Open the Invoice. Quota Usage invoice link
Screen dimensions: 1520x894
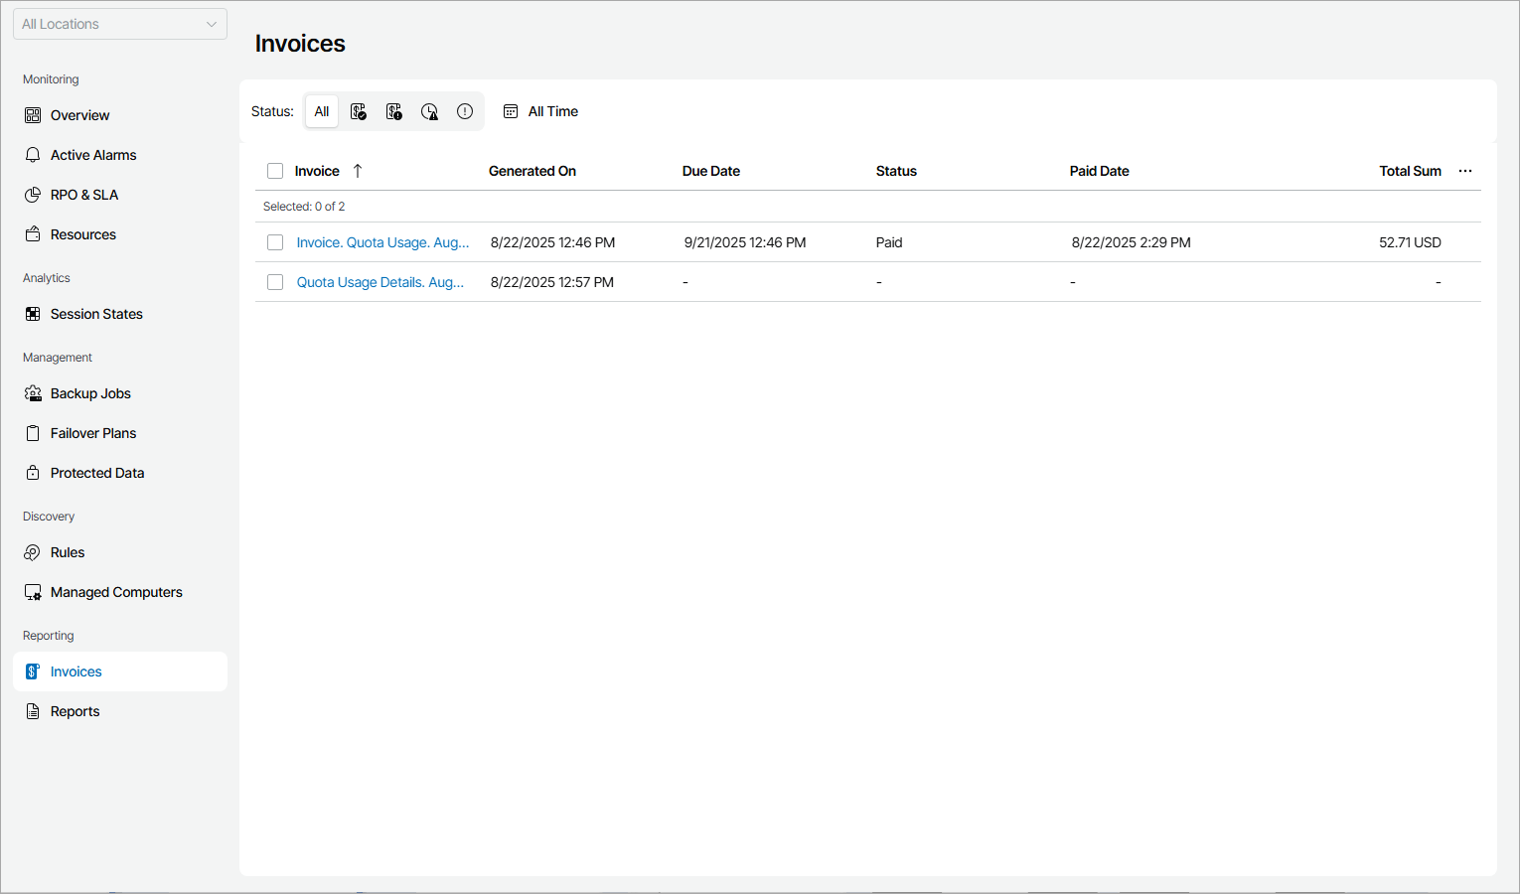(382, 241)
